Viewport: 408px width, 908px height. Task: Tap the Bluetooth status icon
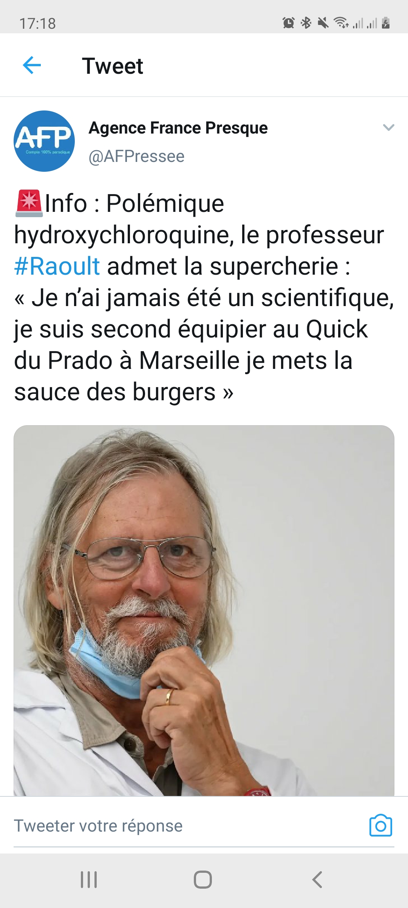coord(306,23)
